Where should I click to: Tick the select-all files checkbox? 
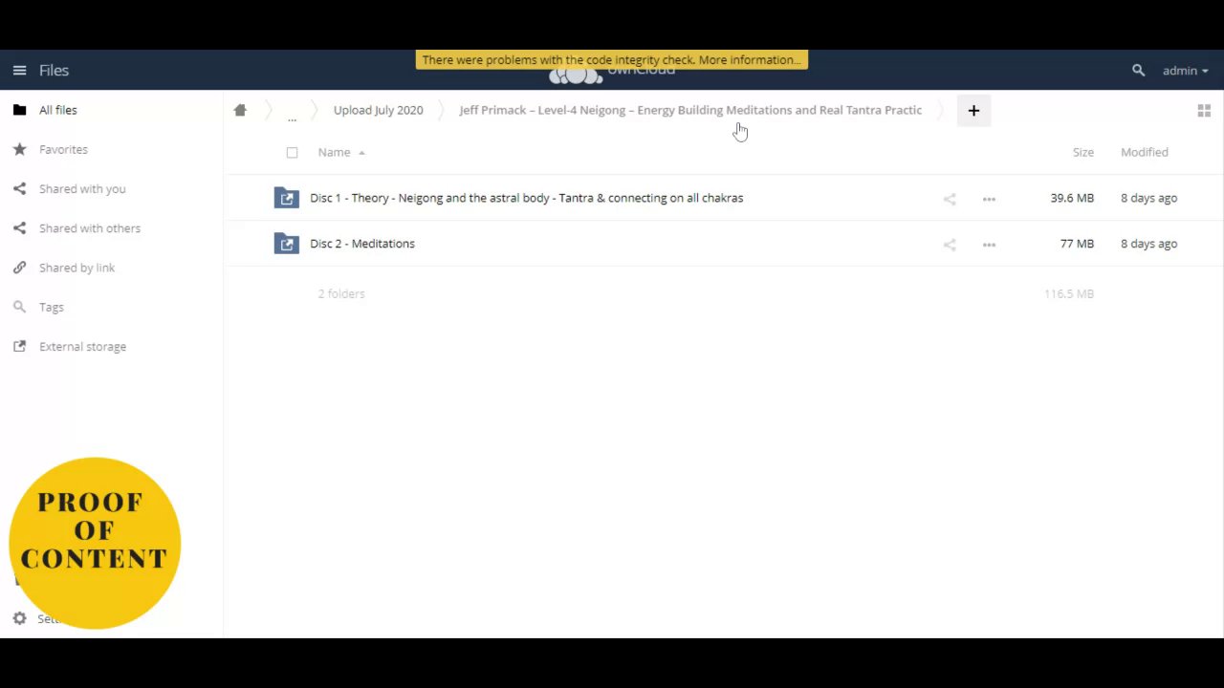(x=292, y=152)
